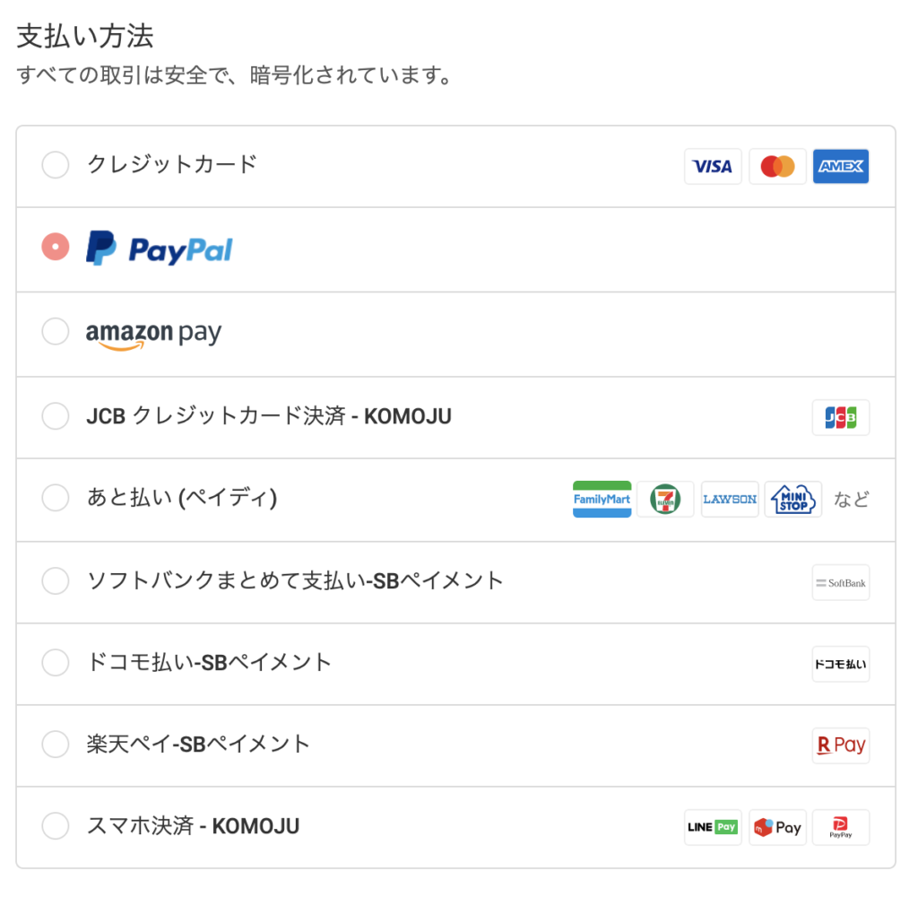
Task: Click the PayPay logo icon
Action: point(841,827)
